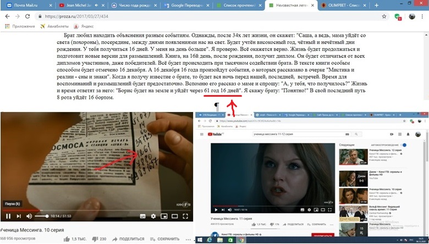Open Windows Start button in lower taskbar
This screenshot has width=429, height=244.
pos(200,240)
